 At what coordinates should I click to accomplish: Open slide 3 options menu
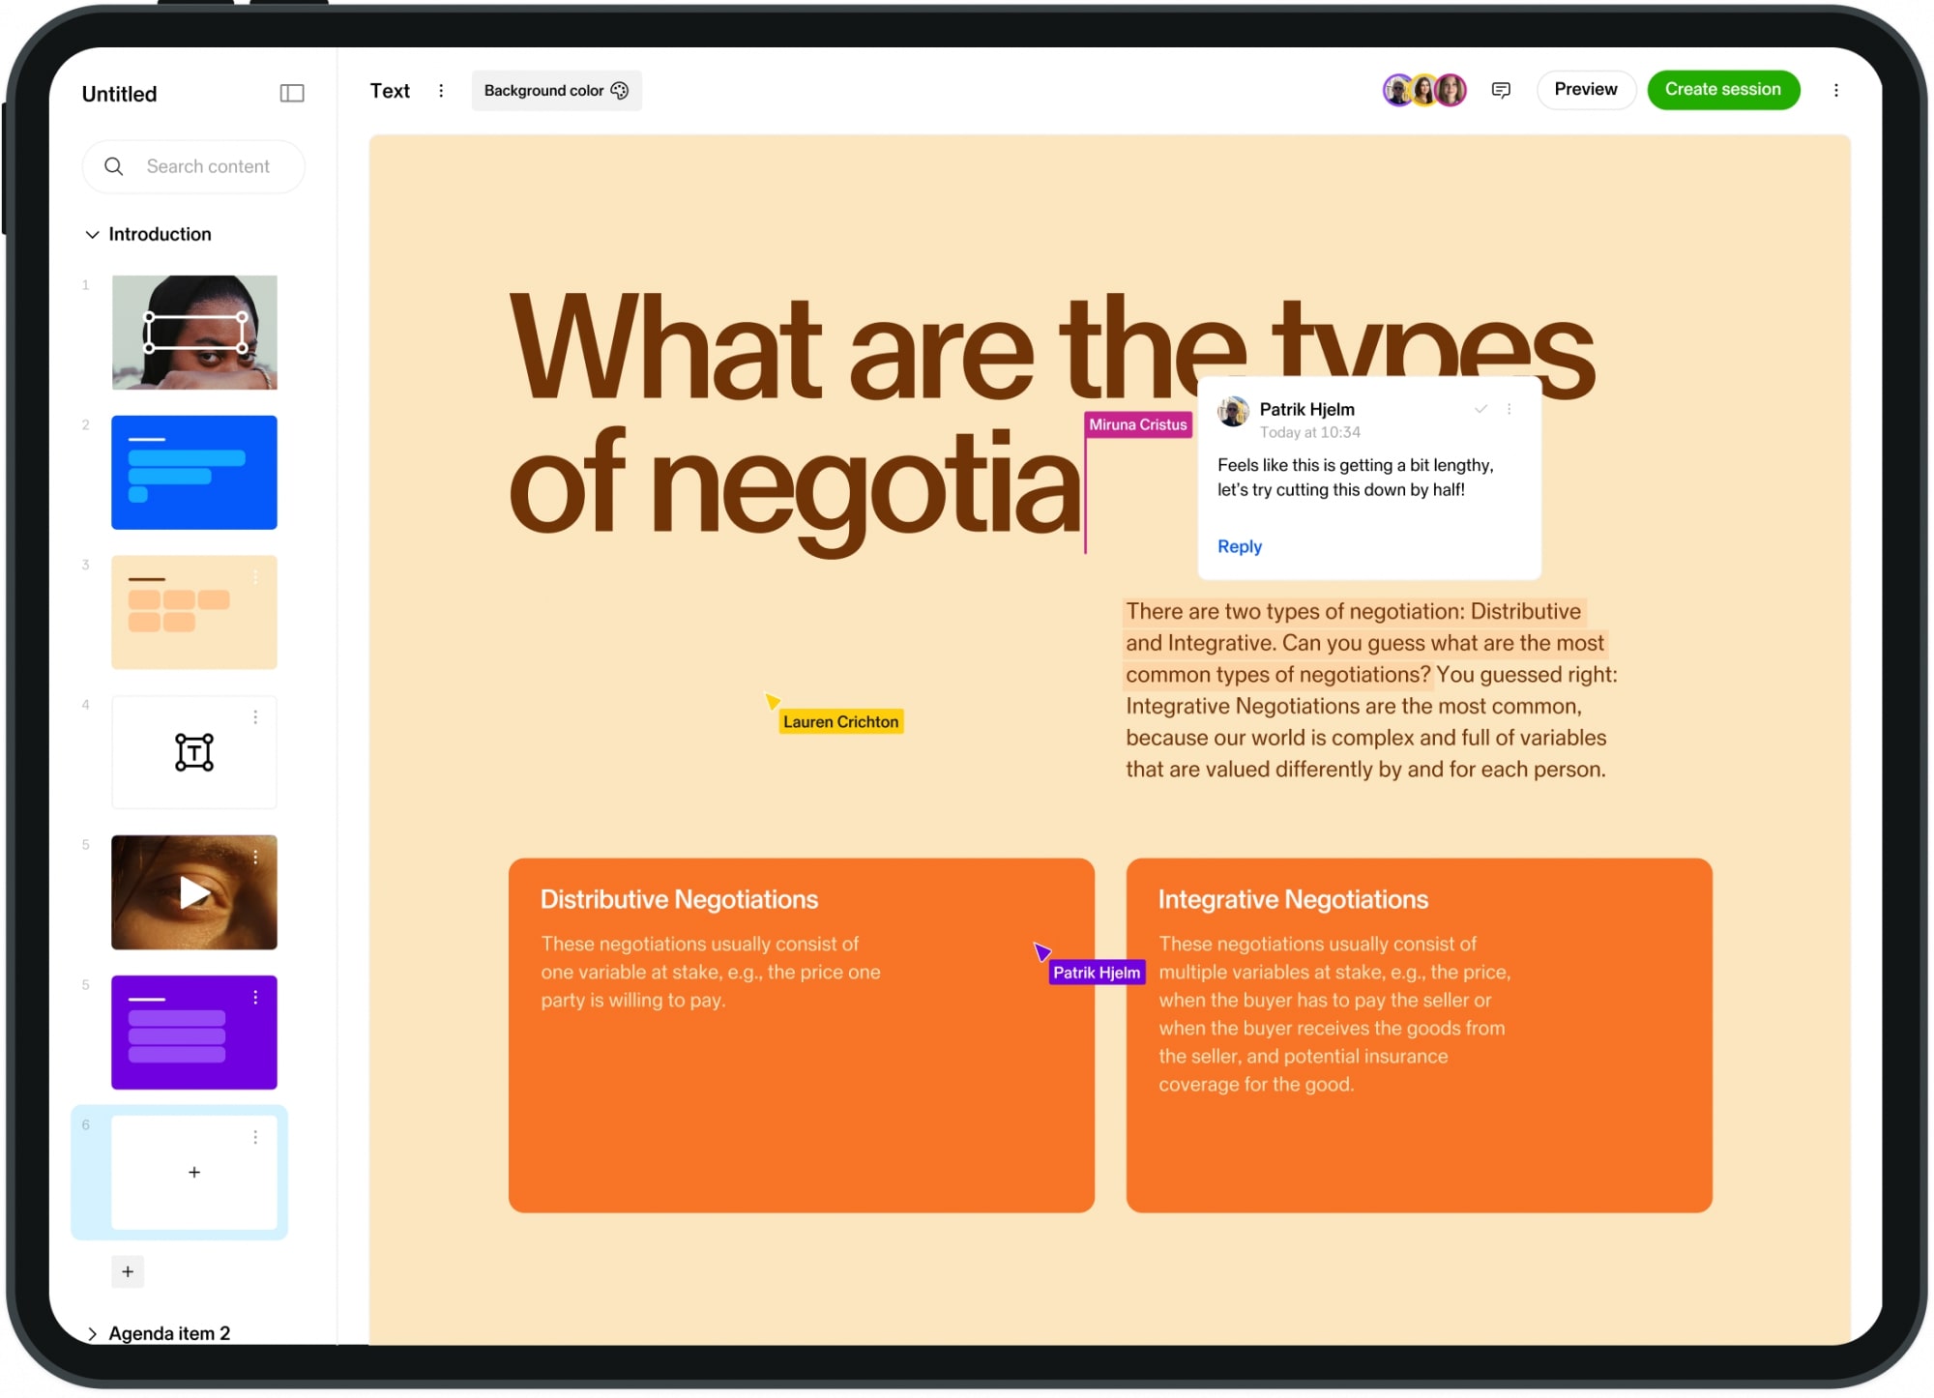255,577
